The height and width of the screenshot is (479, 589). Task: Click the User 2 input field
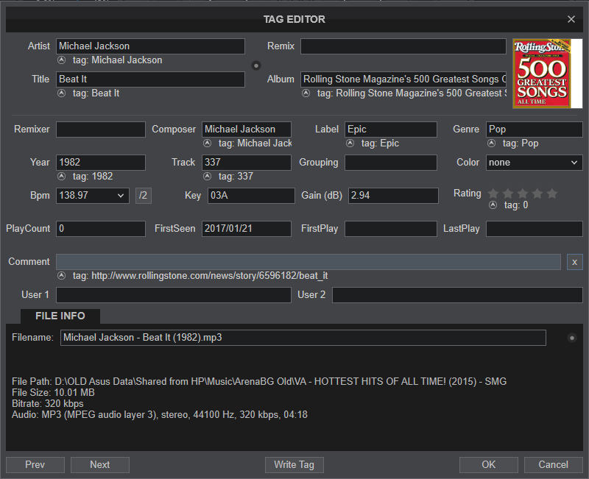click(x=457, y=295)
